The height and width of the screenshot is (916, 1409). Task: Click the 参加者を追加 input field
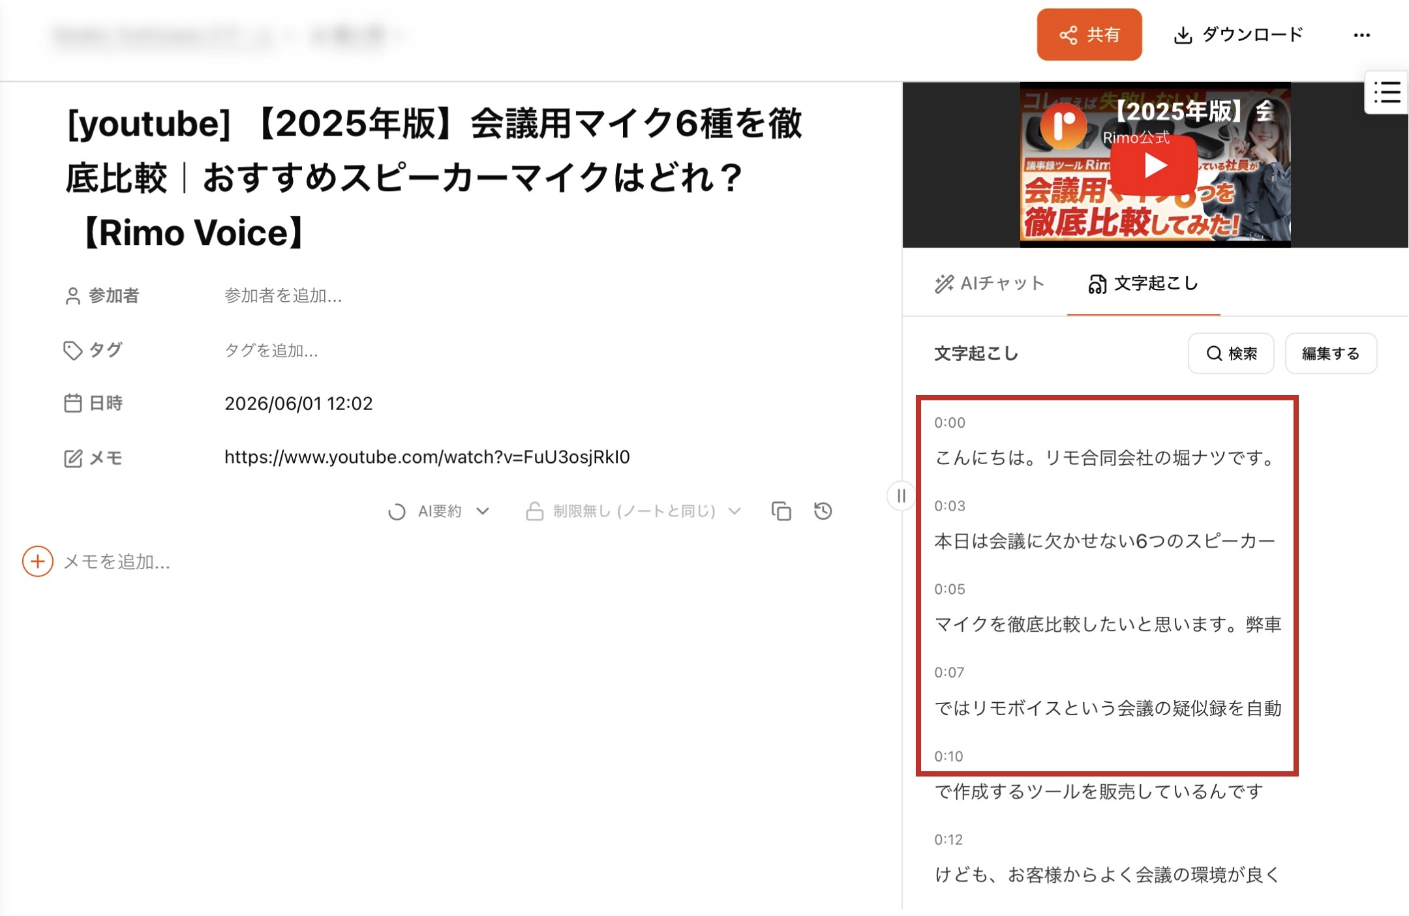(283, 296)
